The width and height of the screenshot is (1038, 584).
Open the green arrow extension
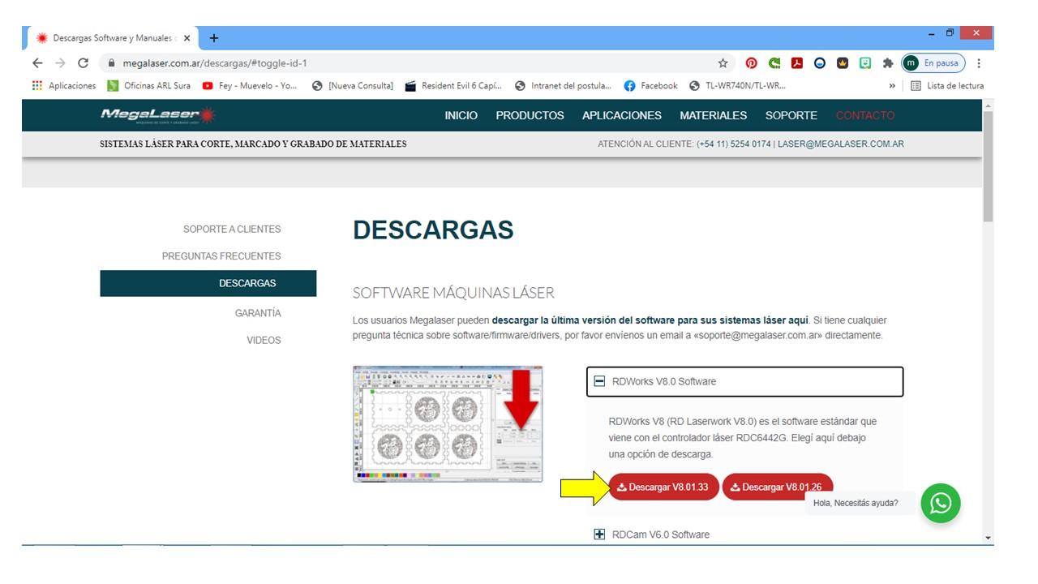(774, 63)
